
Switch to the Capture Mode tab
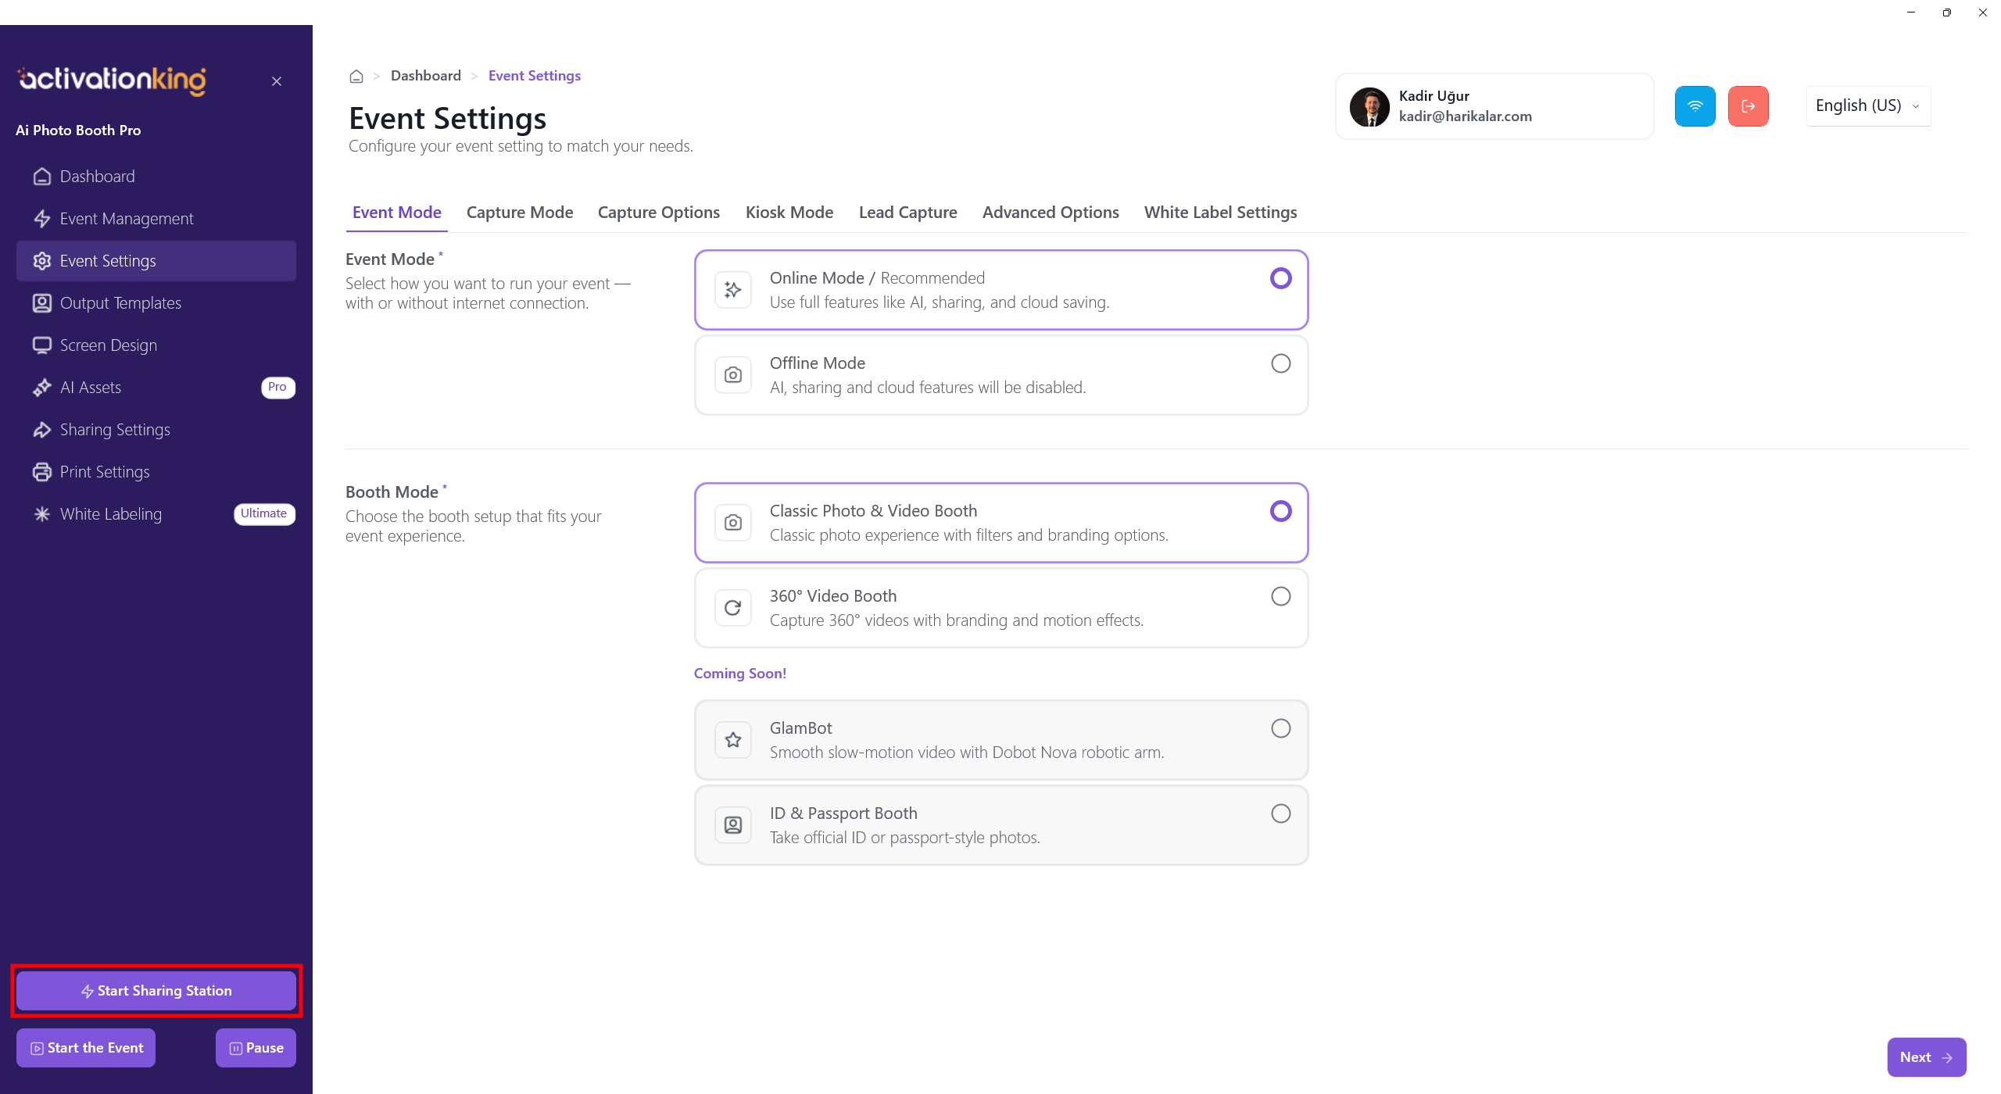tap(520, 213)
